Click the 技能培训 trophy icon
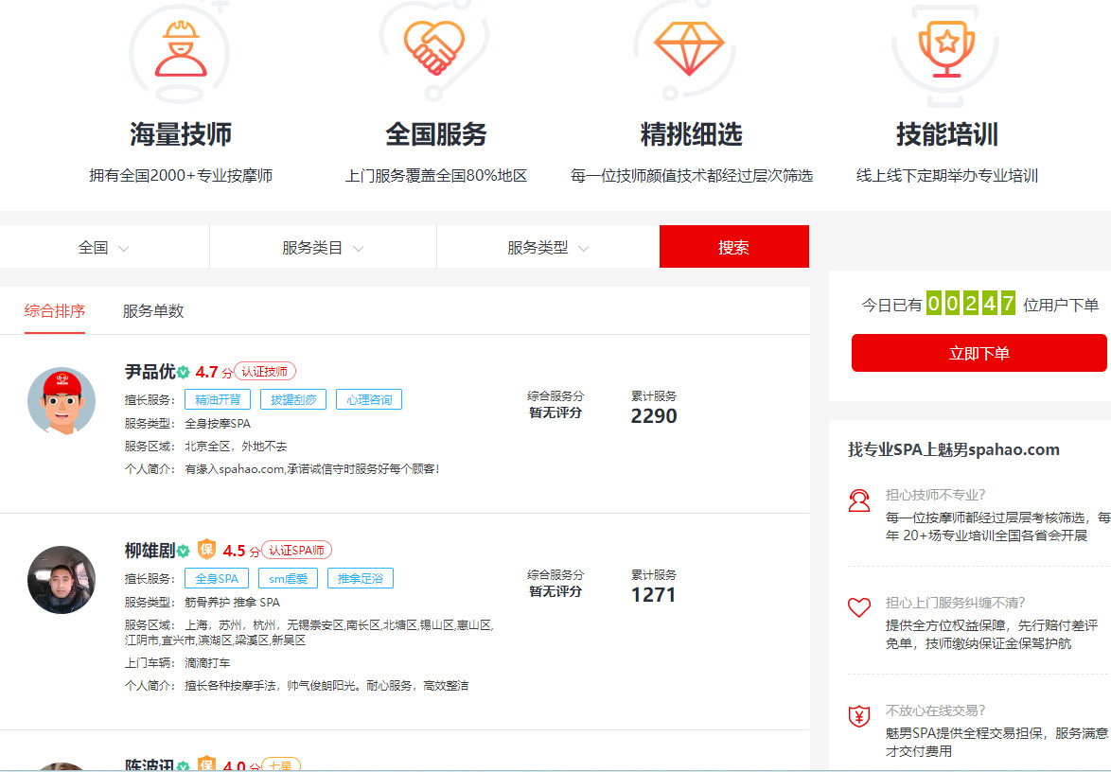The width and height of the screenshot is (1111, 772). click(946, 48)
